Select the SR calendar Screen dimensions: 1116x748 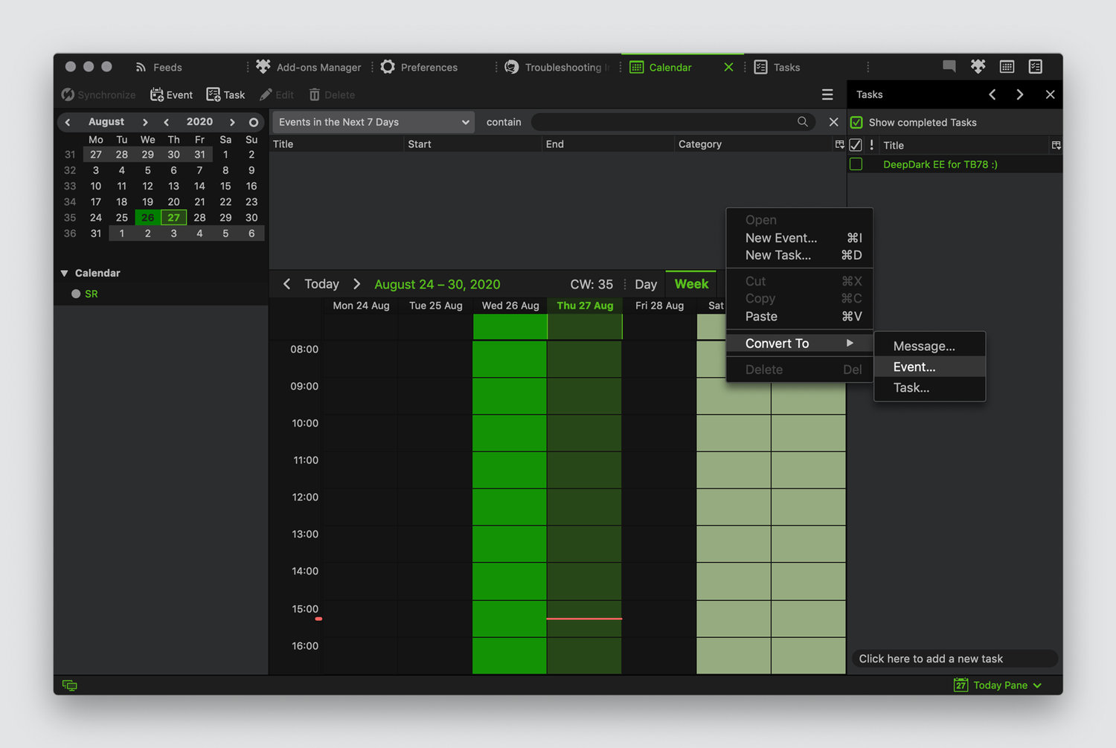(91, 294)
